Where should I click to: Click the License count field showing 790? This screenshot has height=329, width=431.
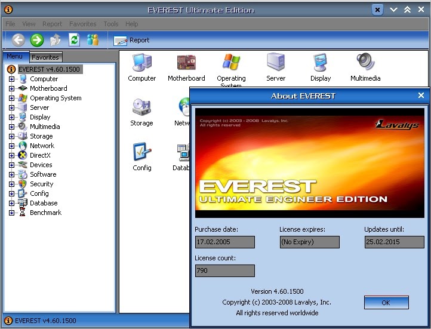tap(225, 270)
